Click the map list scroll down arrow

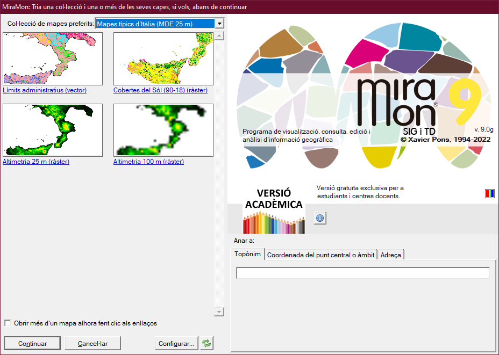coord(219,312)
